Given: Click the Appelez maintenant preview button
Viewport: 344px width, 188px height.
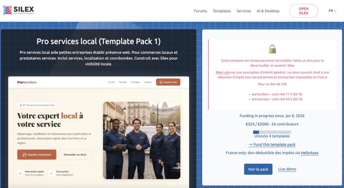Looking at the screenshot, I should (37, 155).
